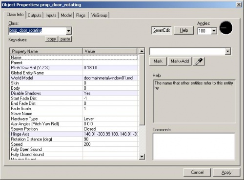The height and width of the screenshot is (180, 244).
Task: Click the Mark+Add button
Action: 180,61
